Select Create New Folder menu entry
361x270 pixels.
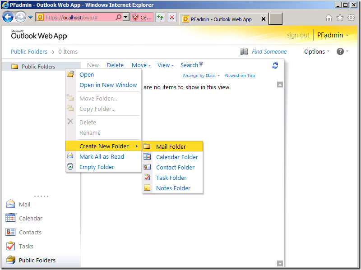(x=103, y=146)
